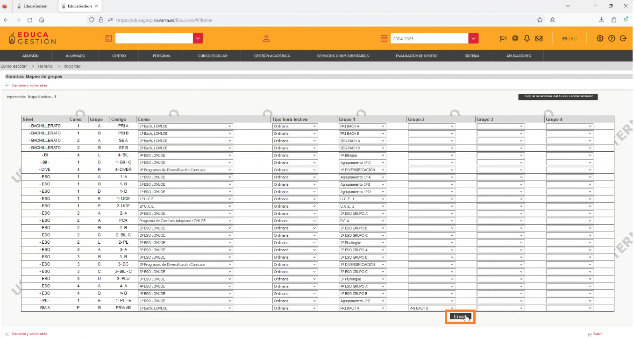Reload the page in browser

[30, 20]
